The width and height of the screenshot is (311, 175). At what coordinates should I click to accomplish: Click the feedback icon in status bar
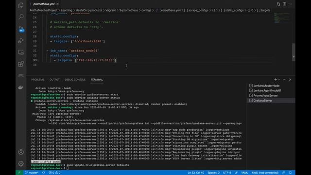point(284,173)
